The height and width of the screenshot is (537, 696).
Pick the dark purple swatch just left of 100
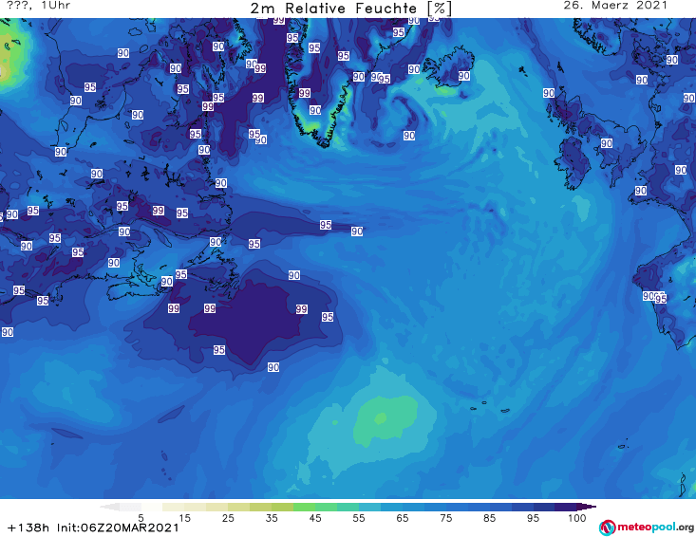pos(566,507)
